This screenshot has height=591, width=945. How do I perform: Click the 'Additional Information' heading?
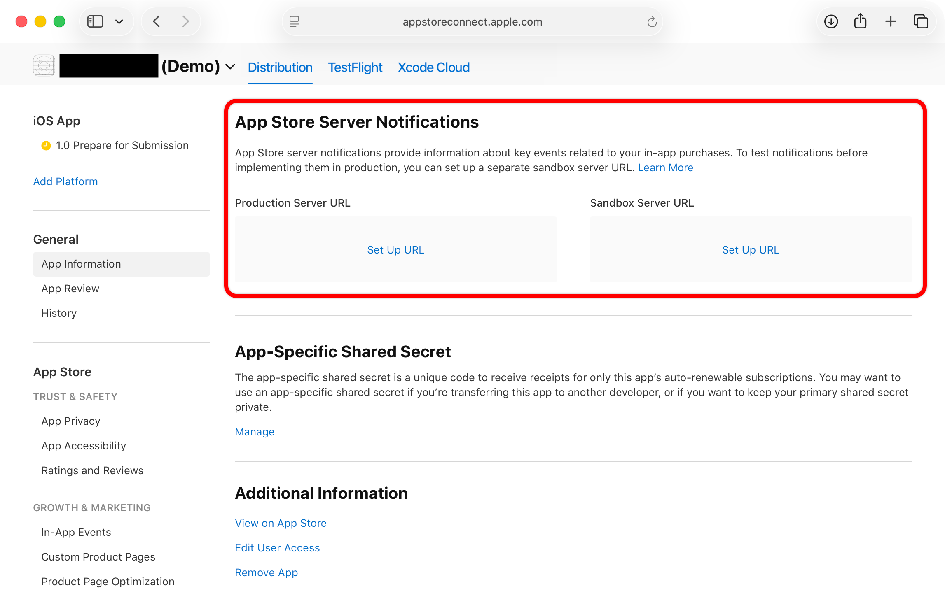click(321, 493)
